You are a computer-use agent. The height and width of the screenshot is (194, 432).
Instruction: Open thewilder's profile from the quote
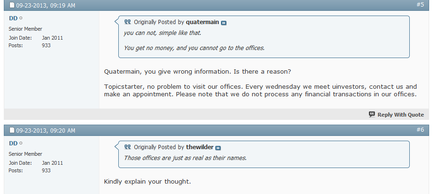point(200,147)
